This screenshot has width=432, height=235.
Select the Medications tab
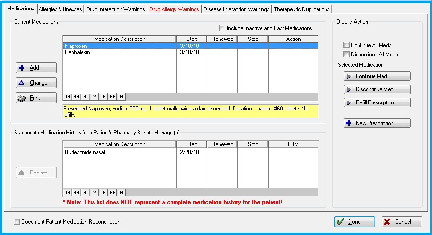point(21,8)
